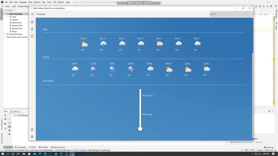
Task: Expand Scratches and Consoles node
Action: click(5, 37)
